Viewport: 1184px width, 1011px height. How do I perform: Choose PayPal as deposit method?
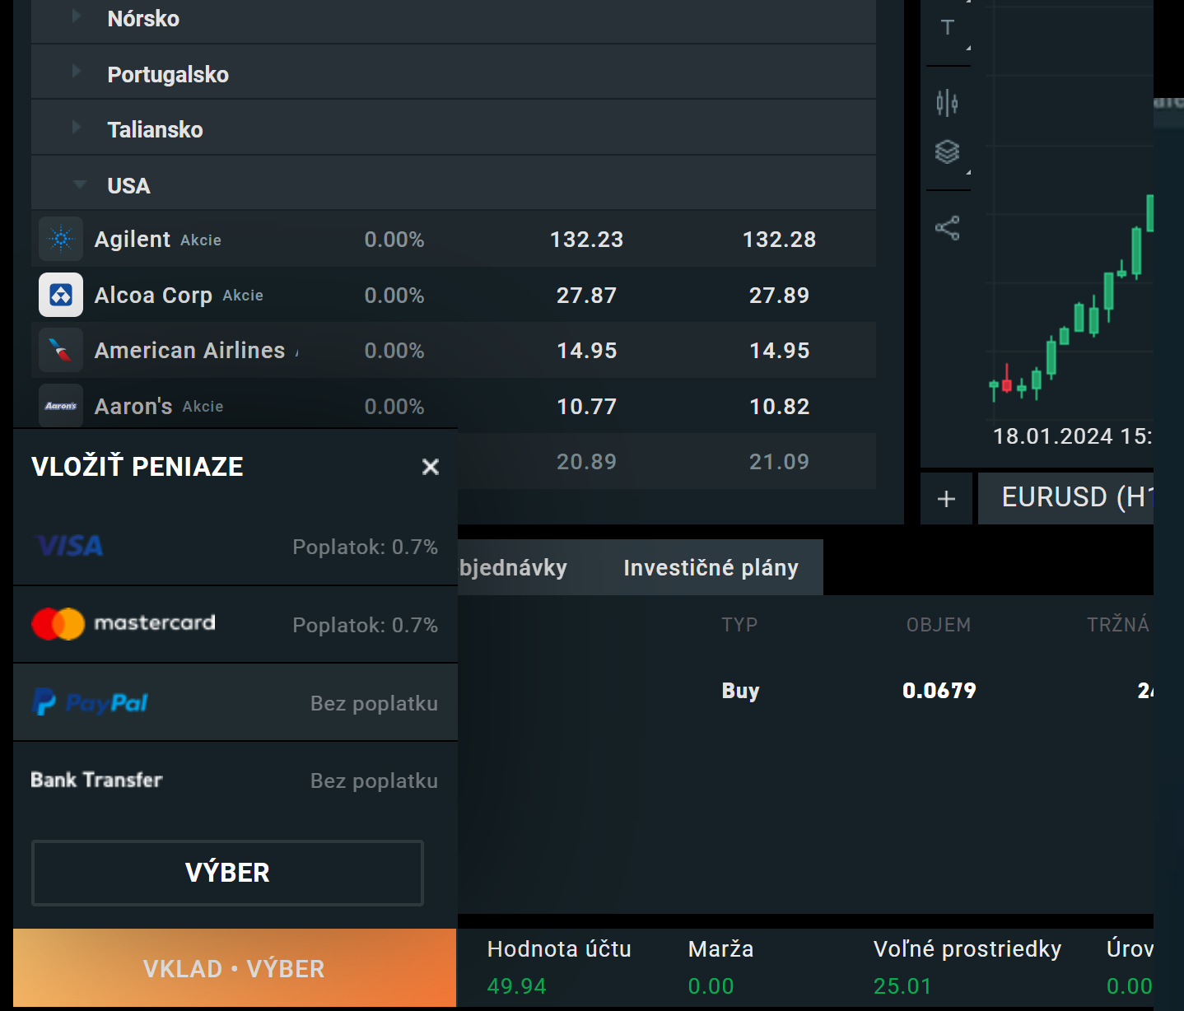click(x=235, y=703)
